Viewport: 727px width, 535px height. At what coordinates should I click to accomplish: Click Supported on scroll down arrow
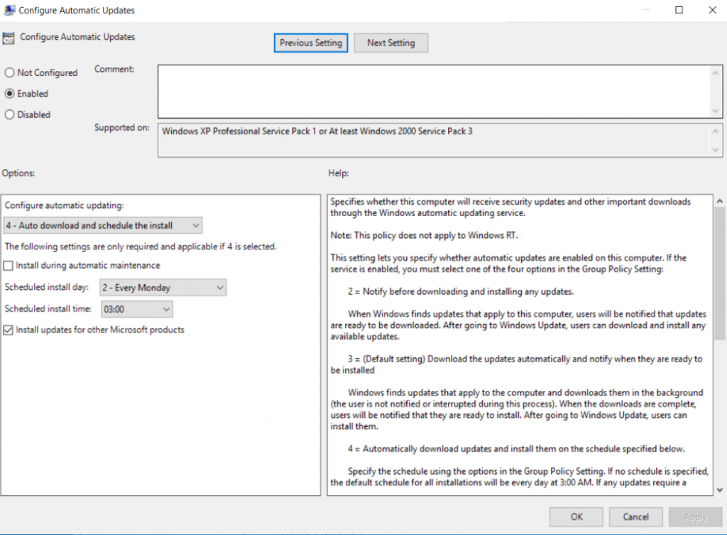[716, 149]
